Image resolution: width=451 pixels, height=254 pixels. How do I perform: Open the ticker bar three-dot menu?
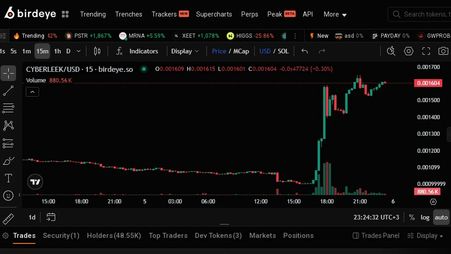[x=295, y=36]
